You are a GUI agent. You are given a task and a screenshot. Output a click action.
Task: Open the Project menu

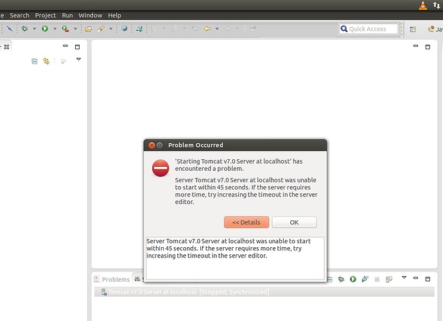click(45, 15)
